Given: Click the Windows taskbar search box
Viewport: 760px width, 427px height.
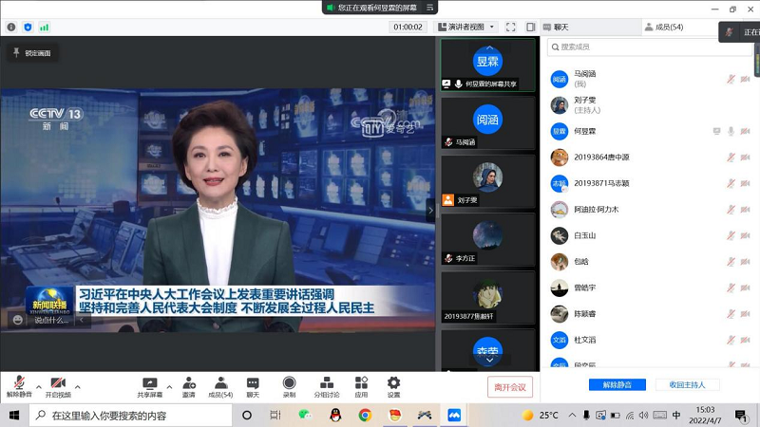Looking at the screenshot, I should pyautogui.click(x=130, y=416).
